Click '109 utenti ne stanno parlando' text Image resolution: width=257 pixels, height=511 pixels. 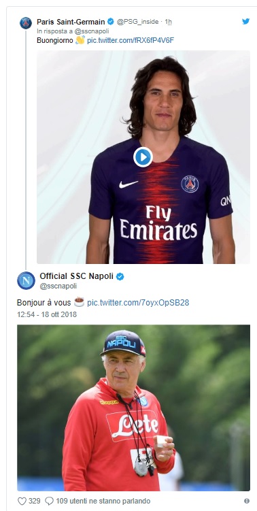(x=103, y=501)
